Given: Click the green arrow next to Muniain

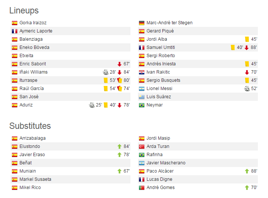Looking at the screenshot, I should [x=120, y=171].
